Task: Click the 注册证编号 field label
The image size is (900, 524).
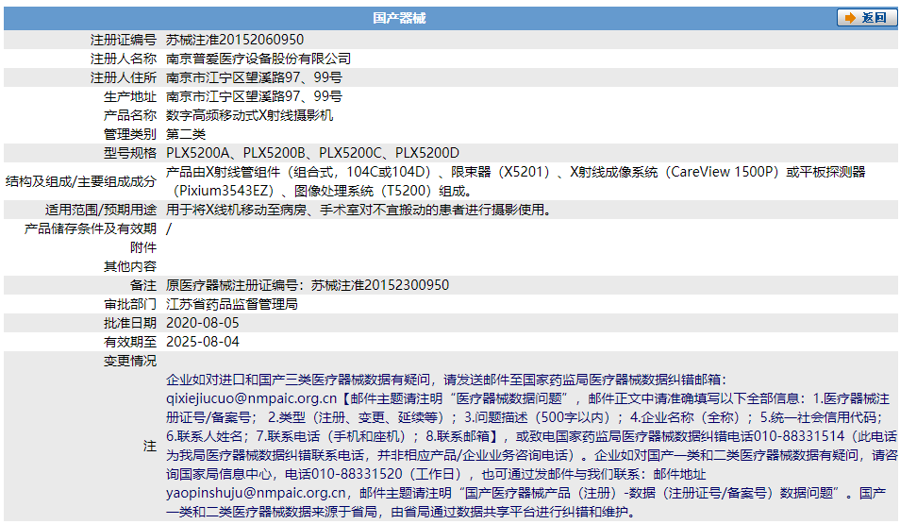Action: coord(124,40)
